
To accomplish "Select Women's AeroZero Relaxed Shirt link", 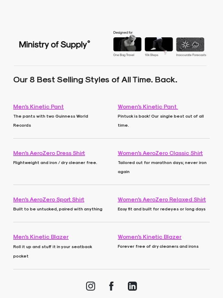I will pyautogui.click(x=162, y=199).
